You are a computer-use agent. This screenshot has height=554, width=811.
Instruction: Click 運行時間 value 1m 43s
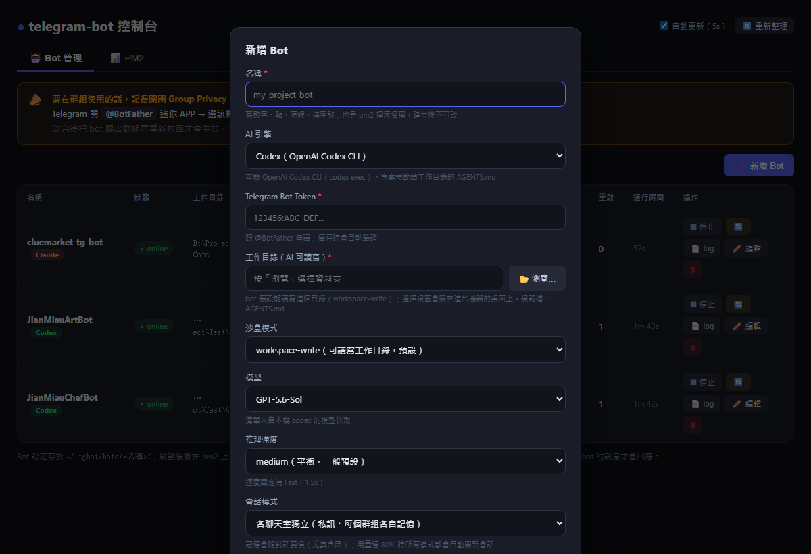[646, 326]
